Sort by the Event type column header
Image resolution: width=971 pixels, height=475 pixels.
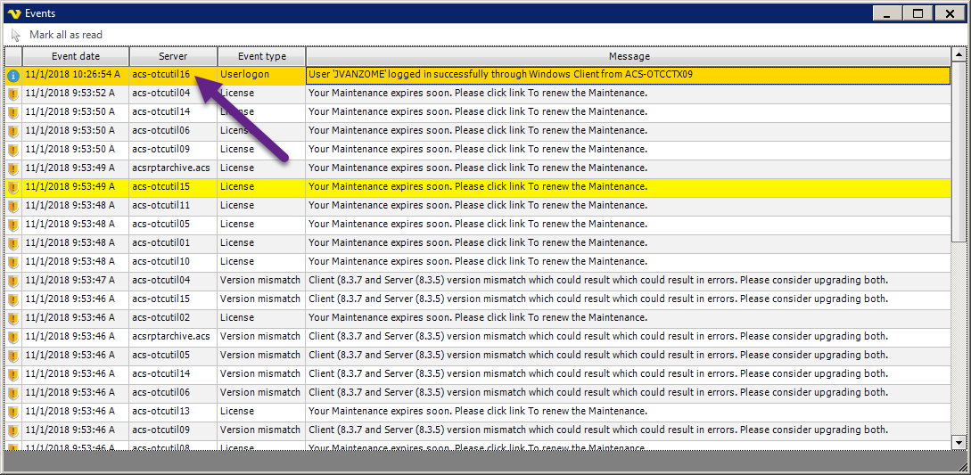tap(261, 56)
